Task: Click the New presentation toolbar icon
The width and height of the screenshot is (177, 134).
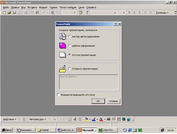Action: (4, 13)
